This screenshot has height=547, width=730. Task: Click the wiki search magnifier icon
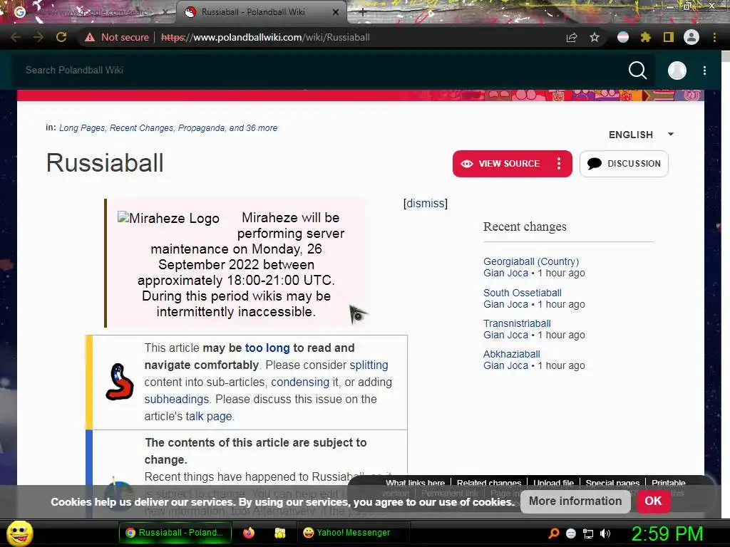[637, 71]
